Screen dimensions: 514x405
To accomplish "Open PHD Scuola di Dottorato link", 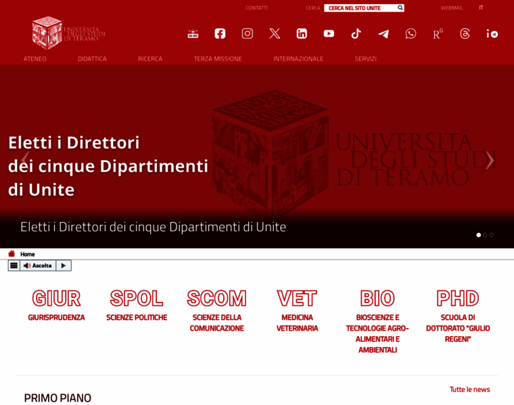I will (458, 316).
